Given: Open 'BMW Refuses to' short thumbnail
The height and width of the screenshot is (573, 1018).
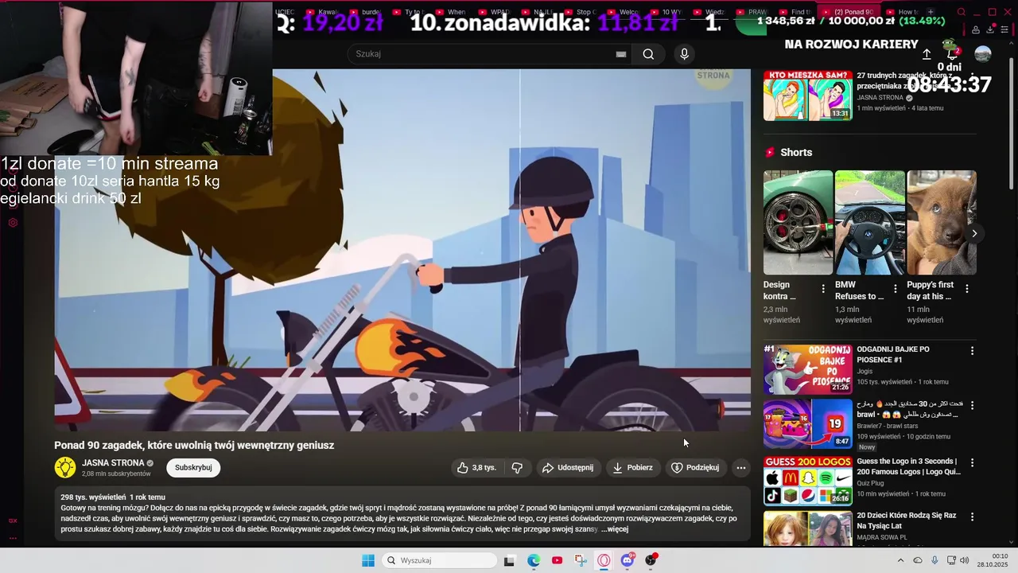Looking at the screenshot, I should click(870, 223).
